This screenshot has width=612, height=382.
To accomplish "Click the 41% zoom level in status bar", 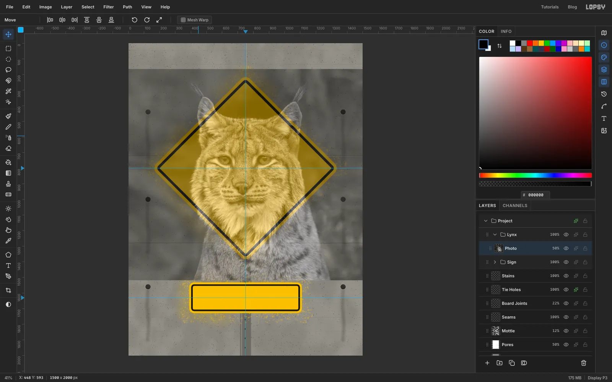I will [x=8, y=378].
